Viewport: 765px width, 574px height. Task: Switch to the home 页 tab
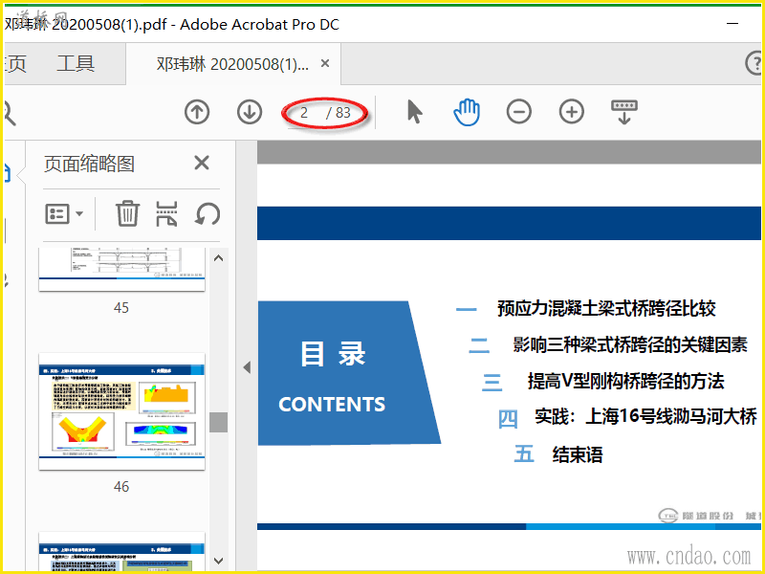15,63
